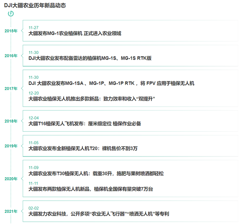Click the 11-27 date in the 2015 card
Viewport: 242px width, 224px height.
[x=34, y=28]
